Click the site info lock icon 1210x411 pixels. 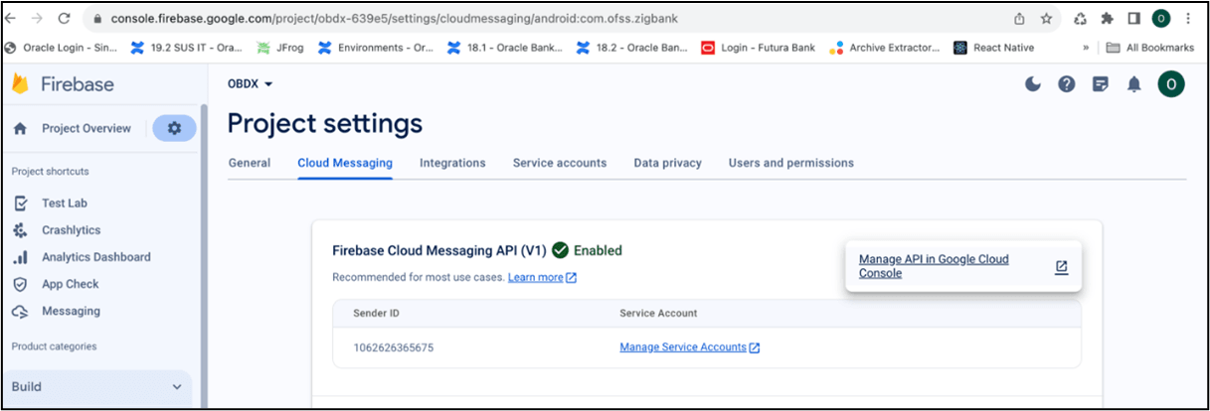pos(96,18)
